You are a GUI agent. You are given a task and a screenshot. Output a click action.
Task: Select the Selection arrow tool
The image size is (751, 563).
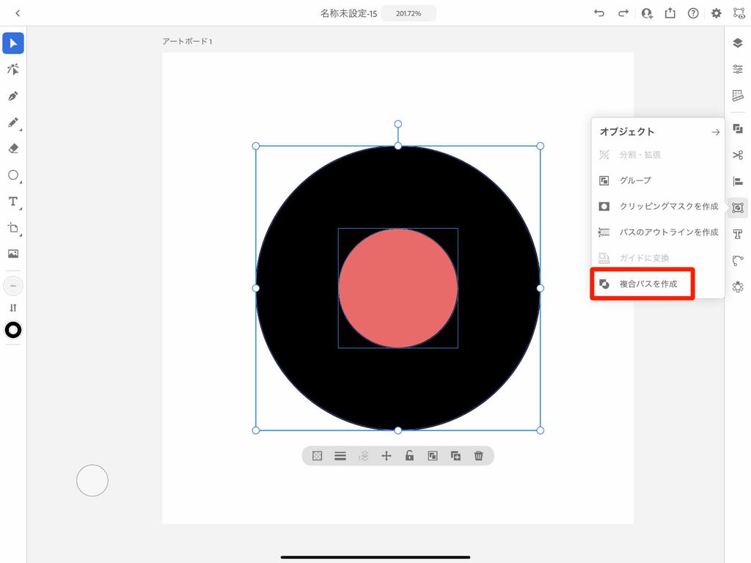click(13, 43)
